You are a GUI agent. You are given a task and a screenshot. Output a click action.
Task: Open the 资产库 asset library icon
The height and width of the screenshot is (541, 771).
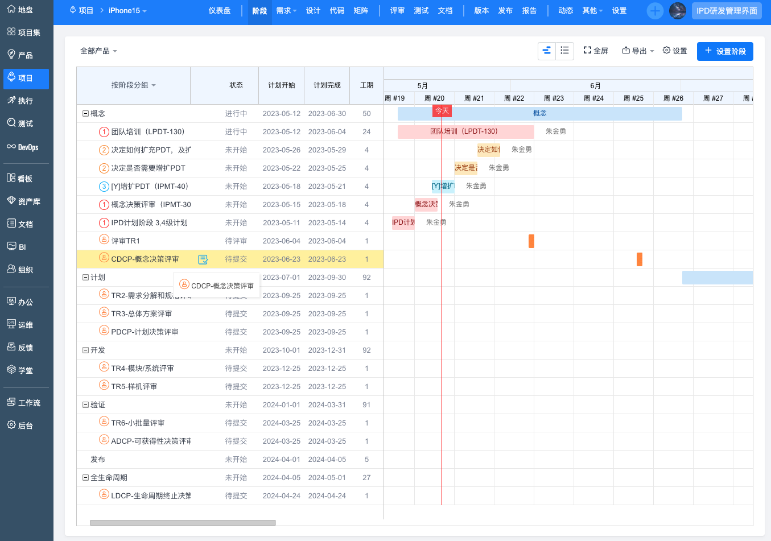click(11, 201)
